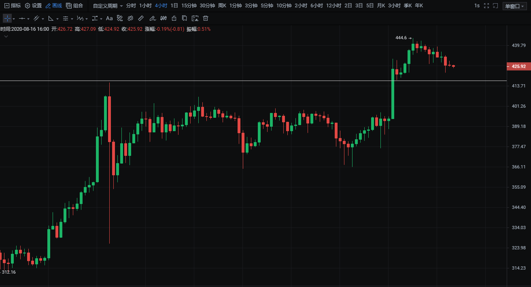Click the 425.92 current price label

518,66
